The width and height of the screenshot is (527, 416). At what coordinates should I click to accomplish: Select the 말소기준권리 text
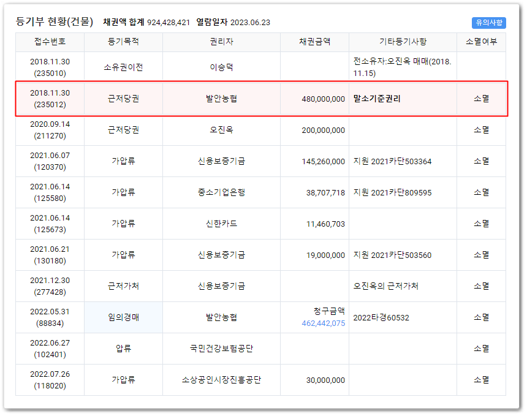(x=377, y=99)
